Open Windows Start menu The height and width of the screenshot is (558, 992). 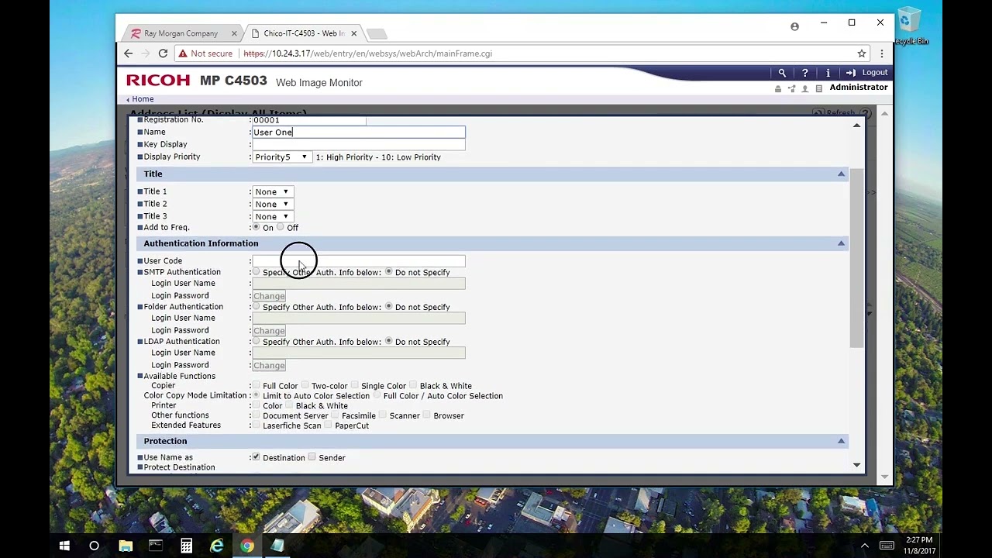click(64, 546)
